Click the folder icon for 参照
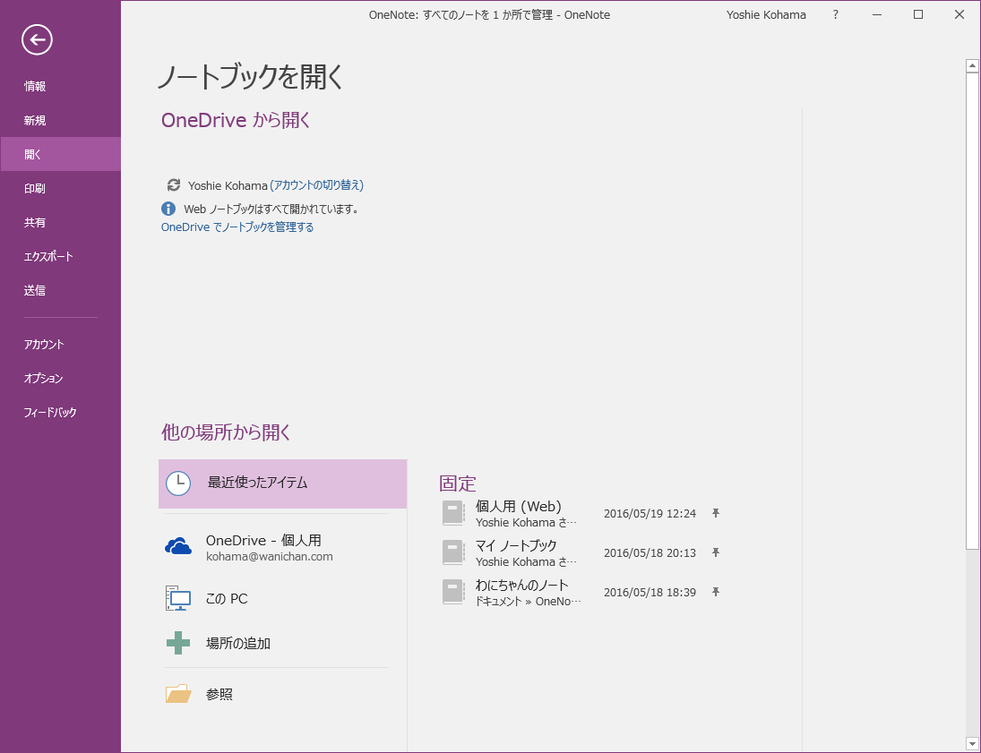The image size is (981, 753). click(x=178, y=694)
